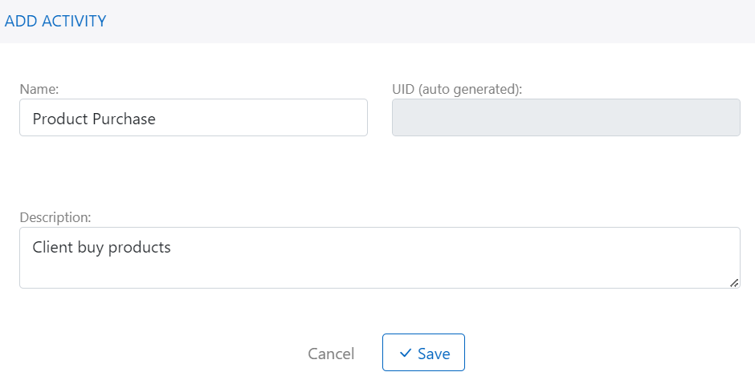Click the disabled UID auto generated field

(x=565, y=118)
